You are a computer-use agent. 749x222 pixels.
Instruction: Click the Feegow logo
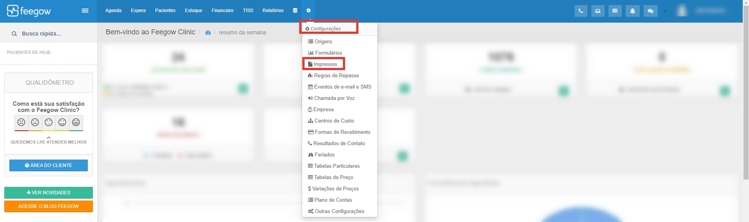point(29,11)
